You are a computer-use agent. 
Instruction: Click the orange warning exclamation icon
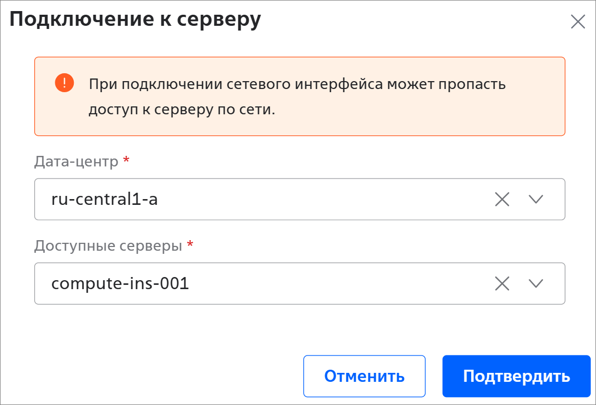[64, 83]
